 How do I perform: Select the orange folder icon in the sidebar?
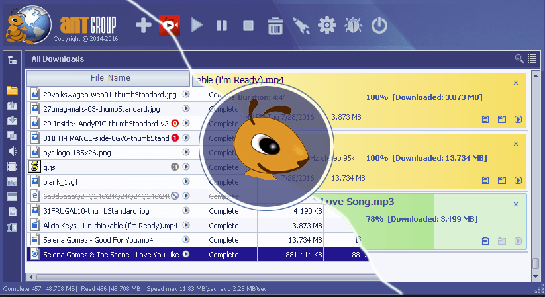[12, 91]
